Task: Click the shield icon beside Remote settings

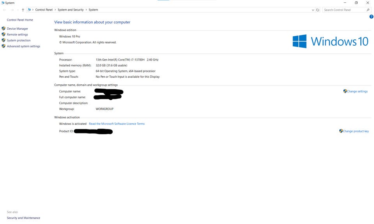Action: coord(4,34)
